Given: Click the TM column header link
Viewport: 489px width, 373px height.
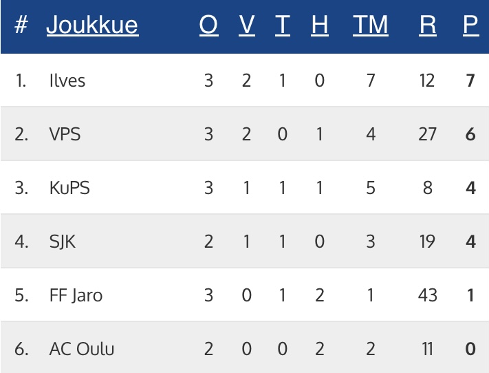Looking at the screenshot, I should tap(371, 25).
